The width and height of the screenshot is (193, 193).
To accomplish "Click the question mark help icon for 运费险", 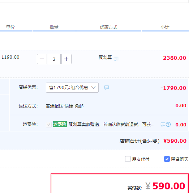I will point(168,125).
